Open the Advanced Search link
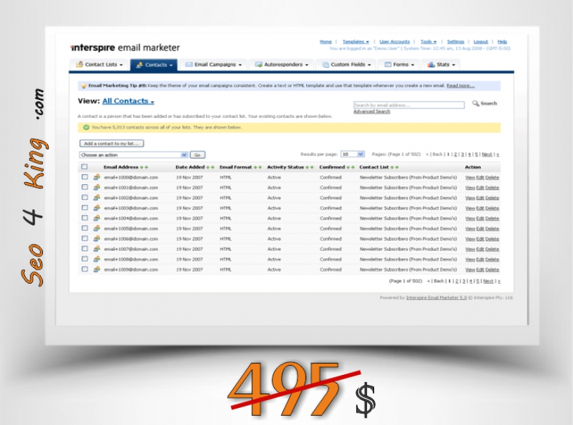The image size is (573, 425). click(x=371, y=111)
